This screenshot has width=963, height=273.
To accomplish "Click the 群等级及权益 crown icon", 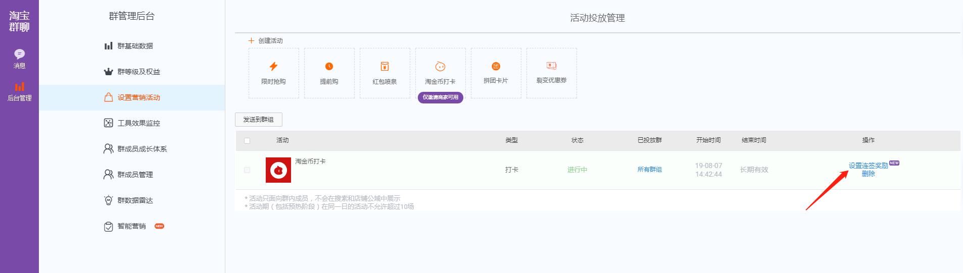I will pyautogui.click(x=108, y=72).
